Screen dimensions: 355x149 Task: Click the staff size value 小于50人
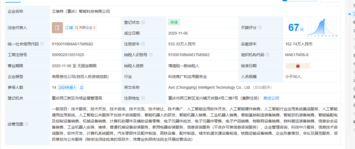click(x=293, y=77)
